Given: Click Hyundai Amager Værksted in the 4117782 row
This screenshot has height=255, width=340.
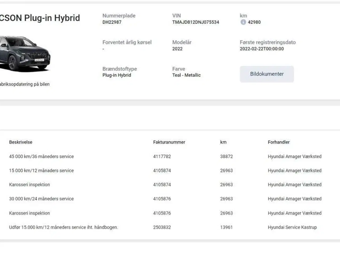Looking at the screenshot, I should click(295, 156).
